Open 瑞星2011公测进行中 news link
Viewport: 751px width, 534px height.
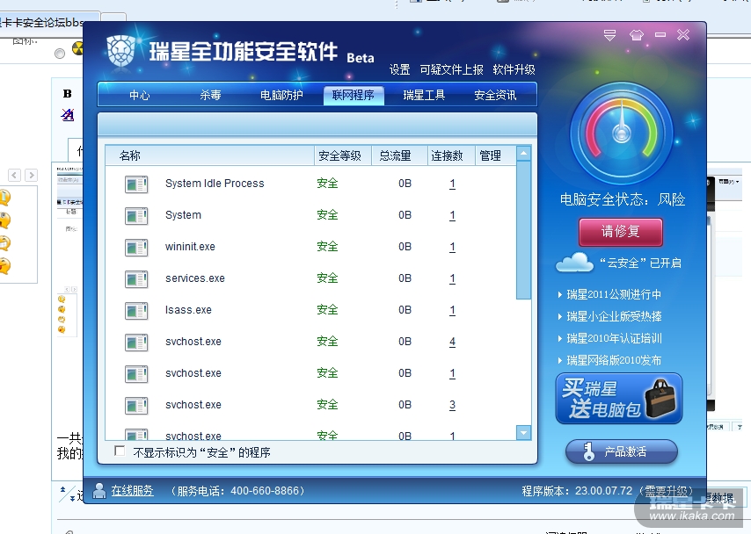(x=614, y=294)
